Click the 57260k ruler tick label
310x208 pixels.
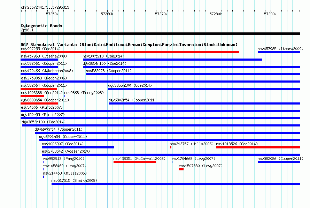tap(107, 14)
